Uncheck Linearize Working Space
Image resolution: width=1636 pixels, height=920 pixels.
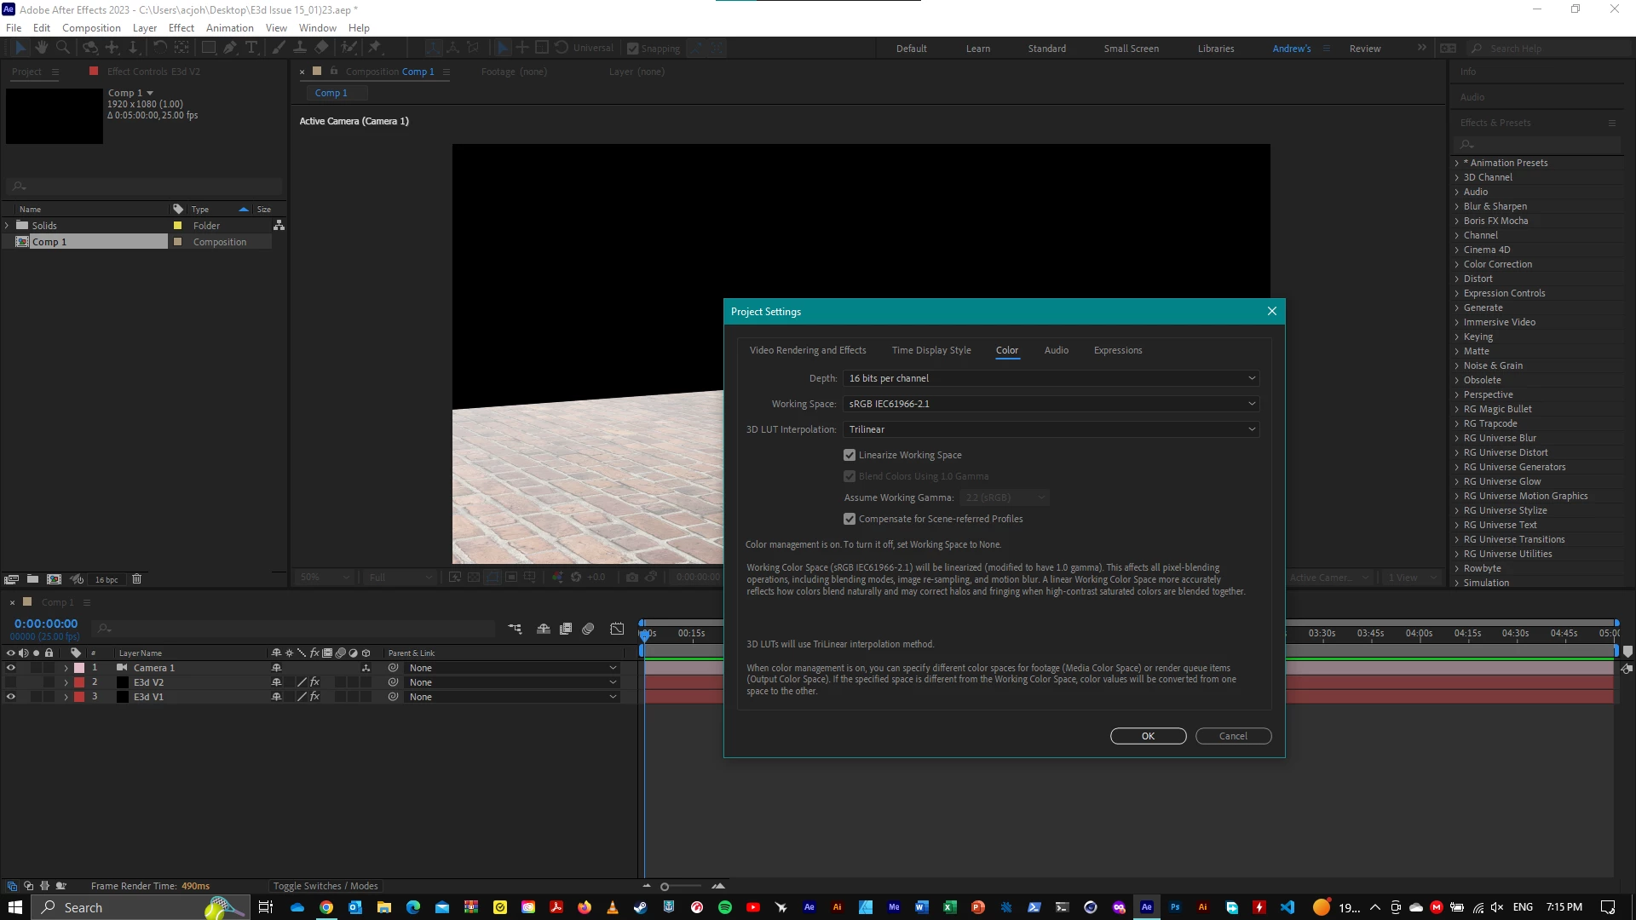(850, 455)
